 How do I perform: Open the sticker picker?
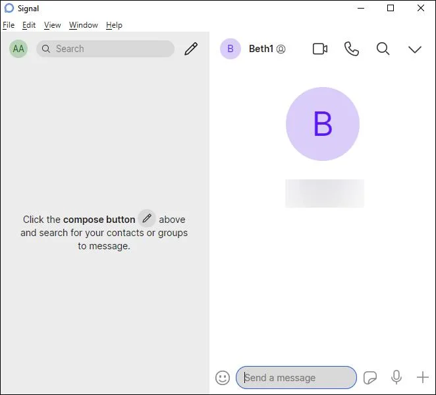(370, 378)
